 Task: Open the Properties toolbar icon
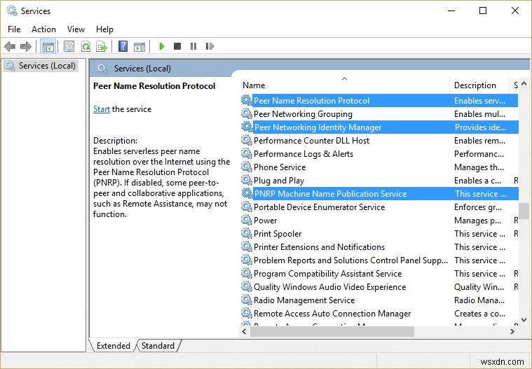(69, 46)
